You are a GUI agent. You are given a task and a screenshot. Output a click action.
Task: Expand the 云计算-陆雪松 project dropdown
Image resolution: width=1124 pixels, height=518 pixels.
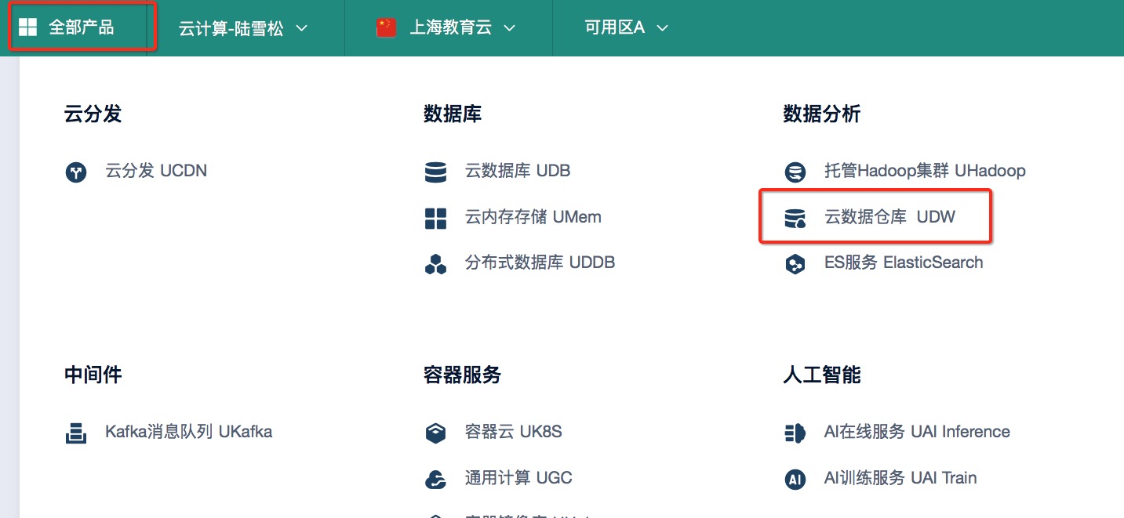click(x=243, y=28)
